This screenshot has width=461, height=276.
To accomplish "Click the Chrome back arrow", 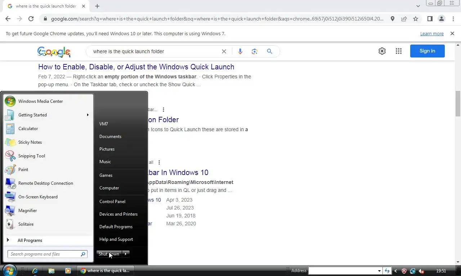I will click(8, 19).
